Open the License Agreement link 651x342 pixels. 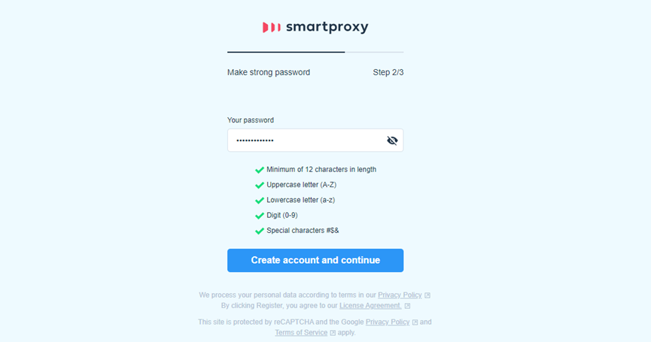click(x=370, y=305)
